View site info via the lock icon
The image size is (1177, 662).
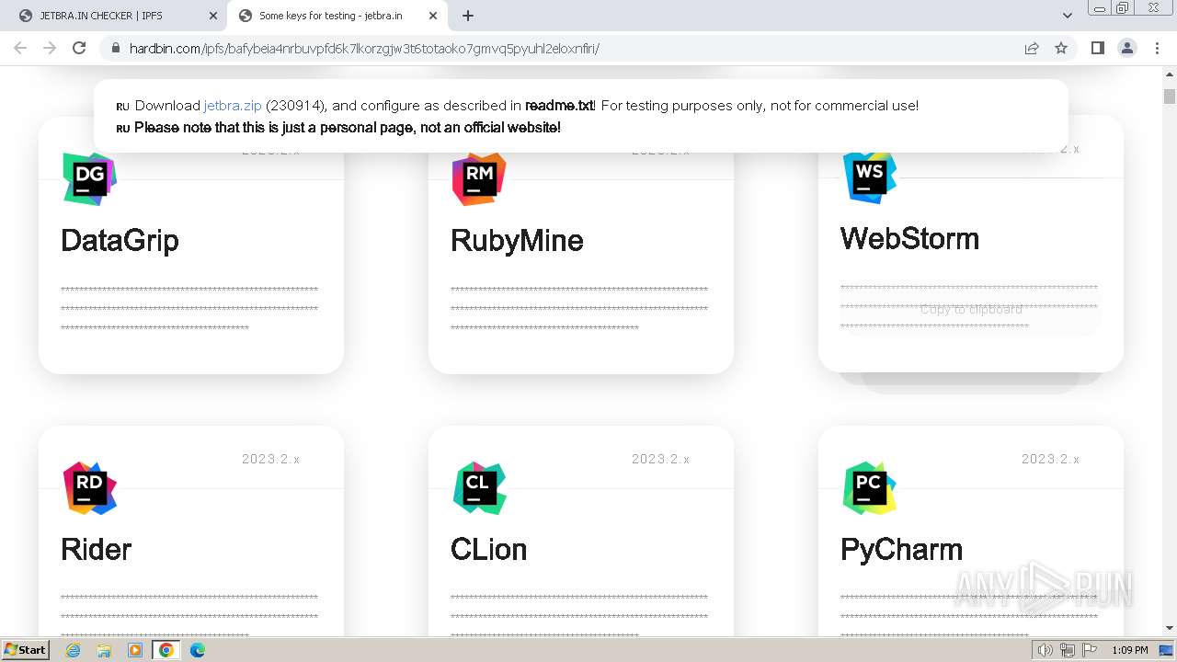[115, 48]
